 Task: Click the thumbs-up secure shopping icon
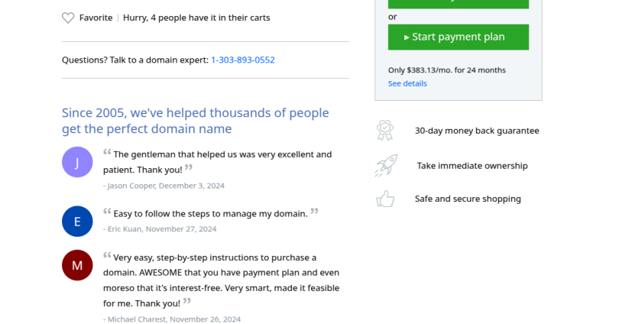pos(385,199)
